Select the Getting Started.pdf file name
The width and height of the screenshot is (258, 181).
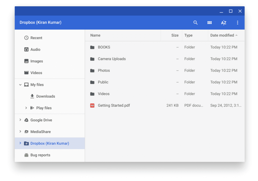click(114, 105)
